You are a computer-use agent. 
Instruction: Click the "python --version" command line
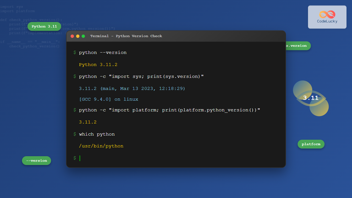[103, 53]
